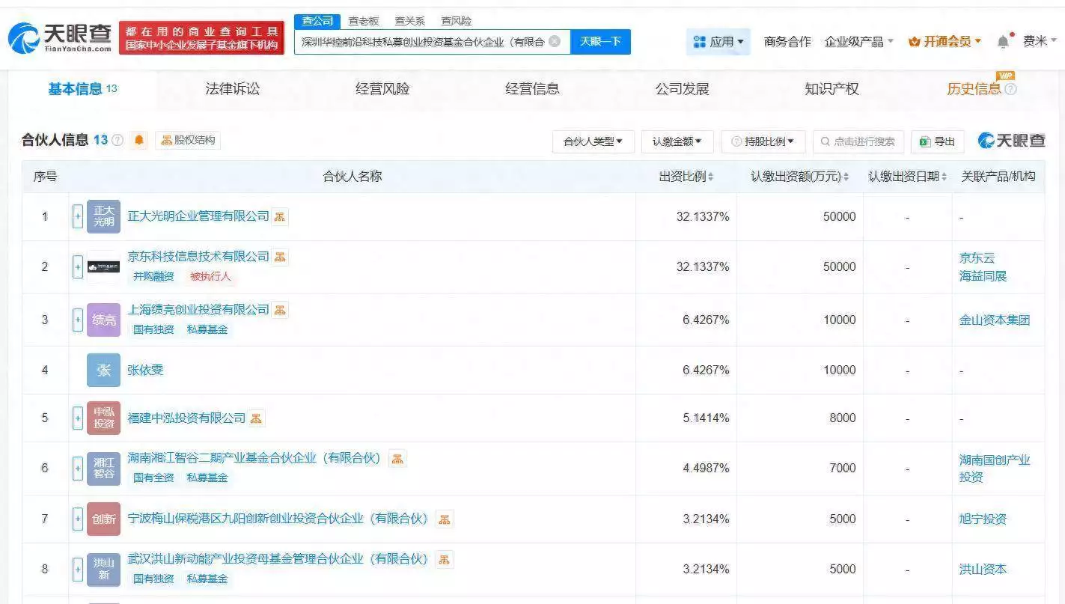Toggle the orange alert bell beside 合伙人信息
1065x604 pixels.
pos(139,140)
